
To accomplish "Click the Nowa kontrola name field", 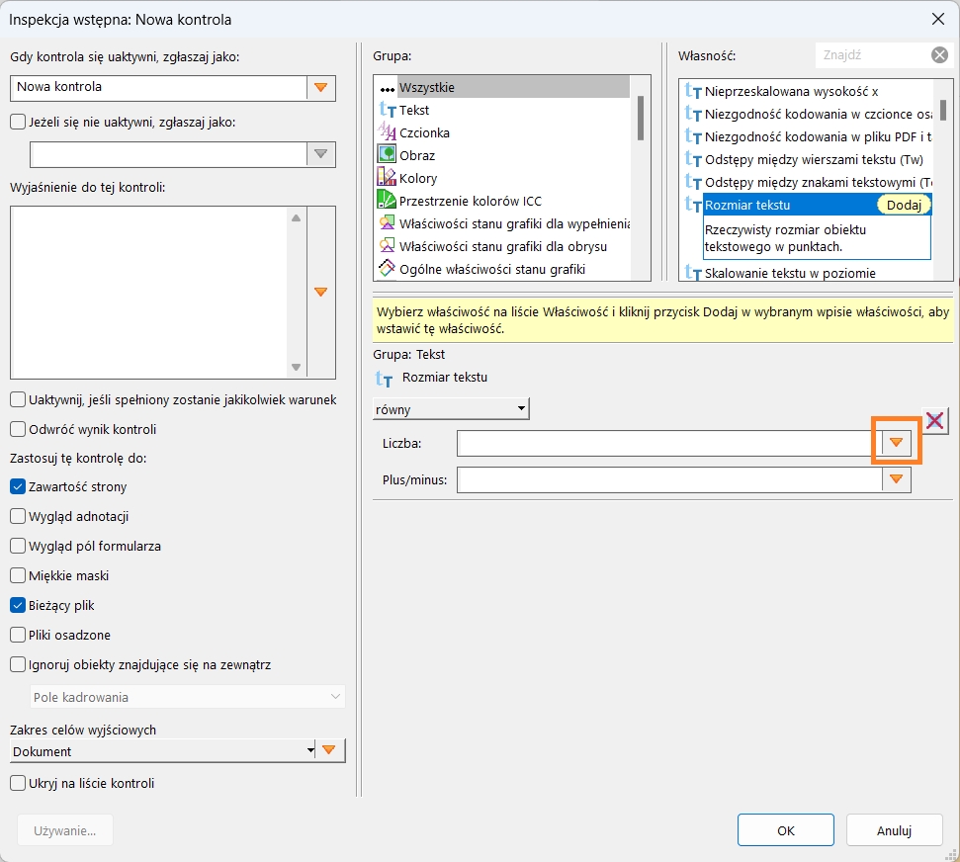I will [158, 88].
